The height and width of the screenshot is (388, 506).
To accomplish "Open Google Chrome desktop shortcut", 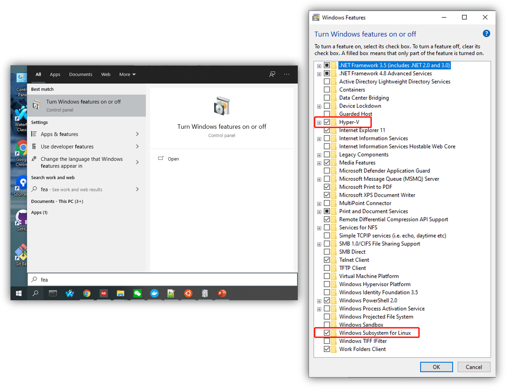I will (21, 153).
